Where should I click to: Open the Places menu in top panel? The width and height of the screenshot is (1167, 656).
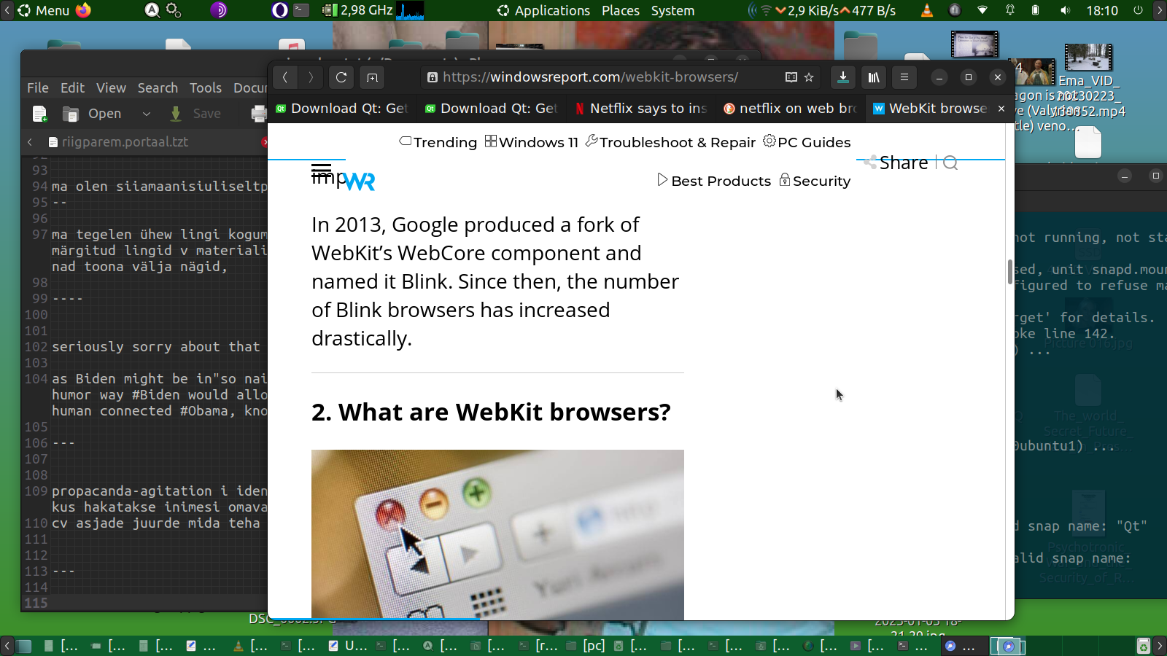pos(621,11)
